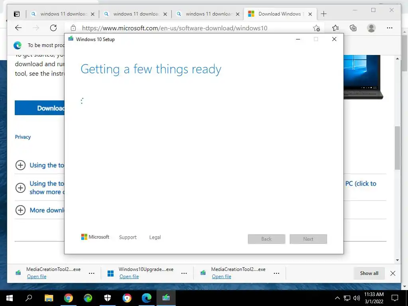
Task: Select Windows 10 Setup taskbar icon
Action: pos(166,298)
